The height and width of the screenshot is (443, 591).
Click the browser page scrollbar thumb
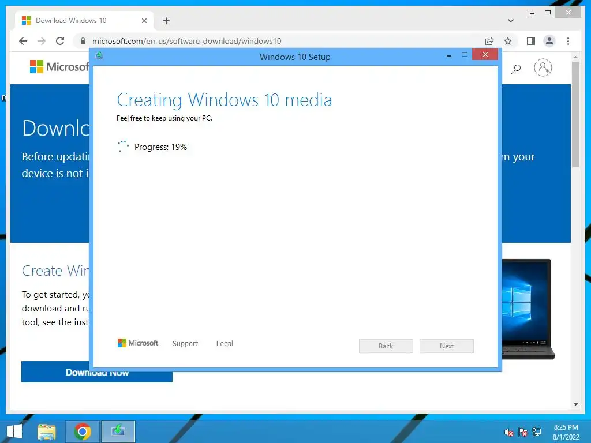575,114
